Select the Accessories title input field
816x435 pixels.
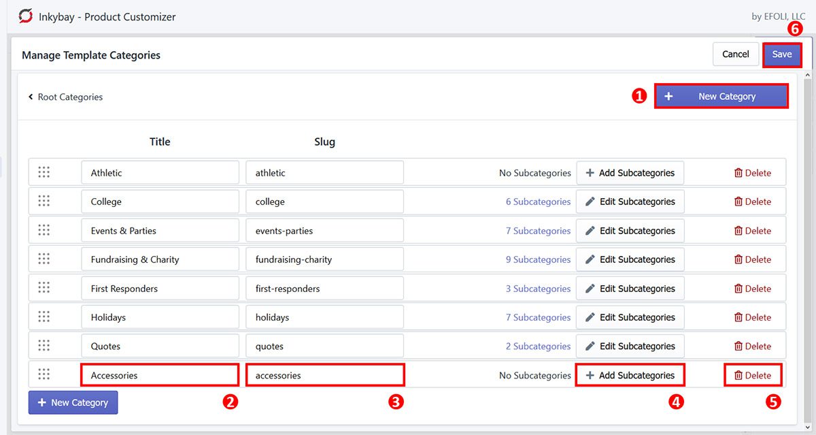pyautogui.click(x=159, y=374)
